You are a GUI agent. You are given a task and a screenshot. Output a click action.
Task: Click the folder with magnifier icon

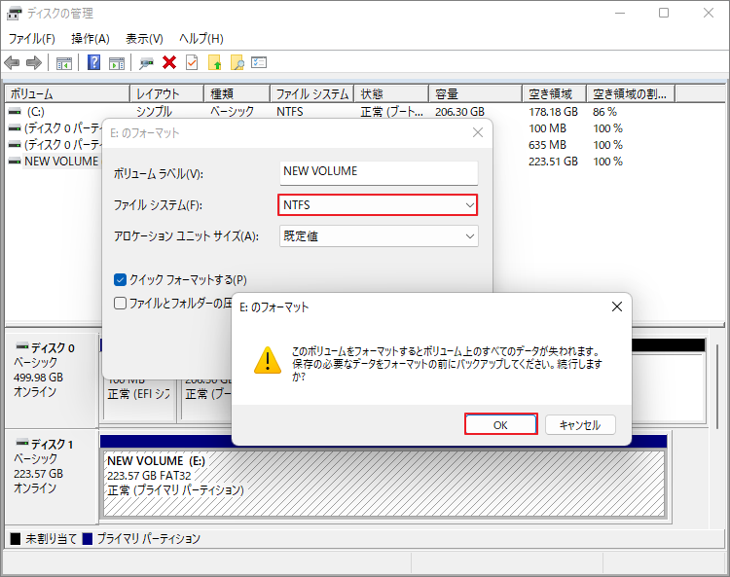pyautogui.click(x=237, y=62)
